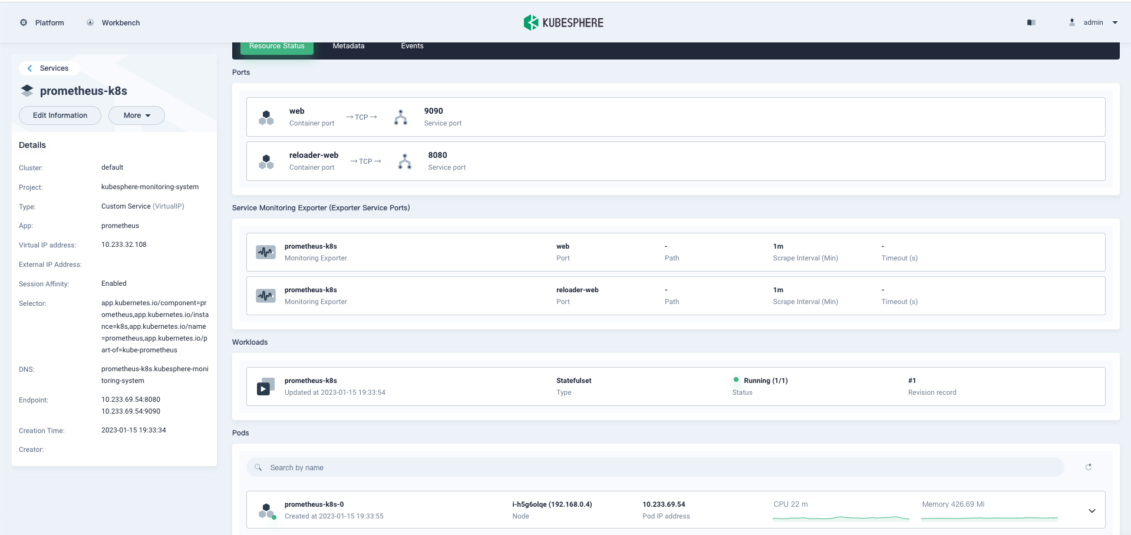1131x535 pixels.
Task: Select the Session Affinity Enabled value
Action: pyautogui.click(x=114, y=283)
